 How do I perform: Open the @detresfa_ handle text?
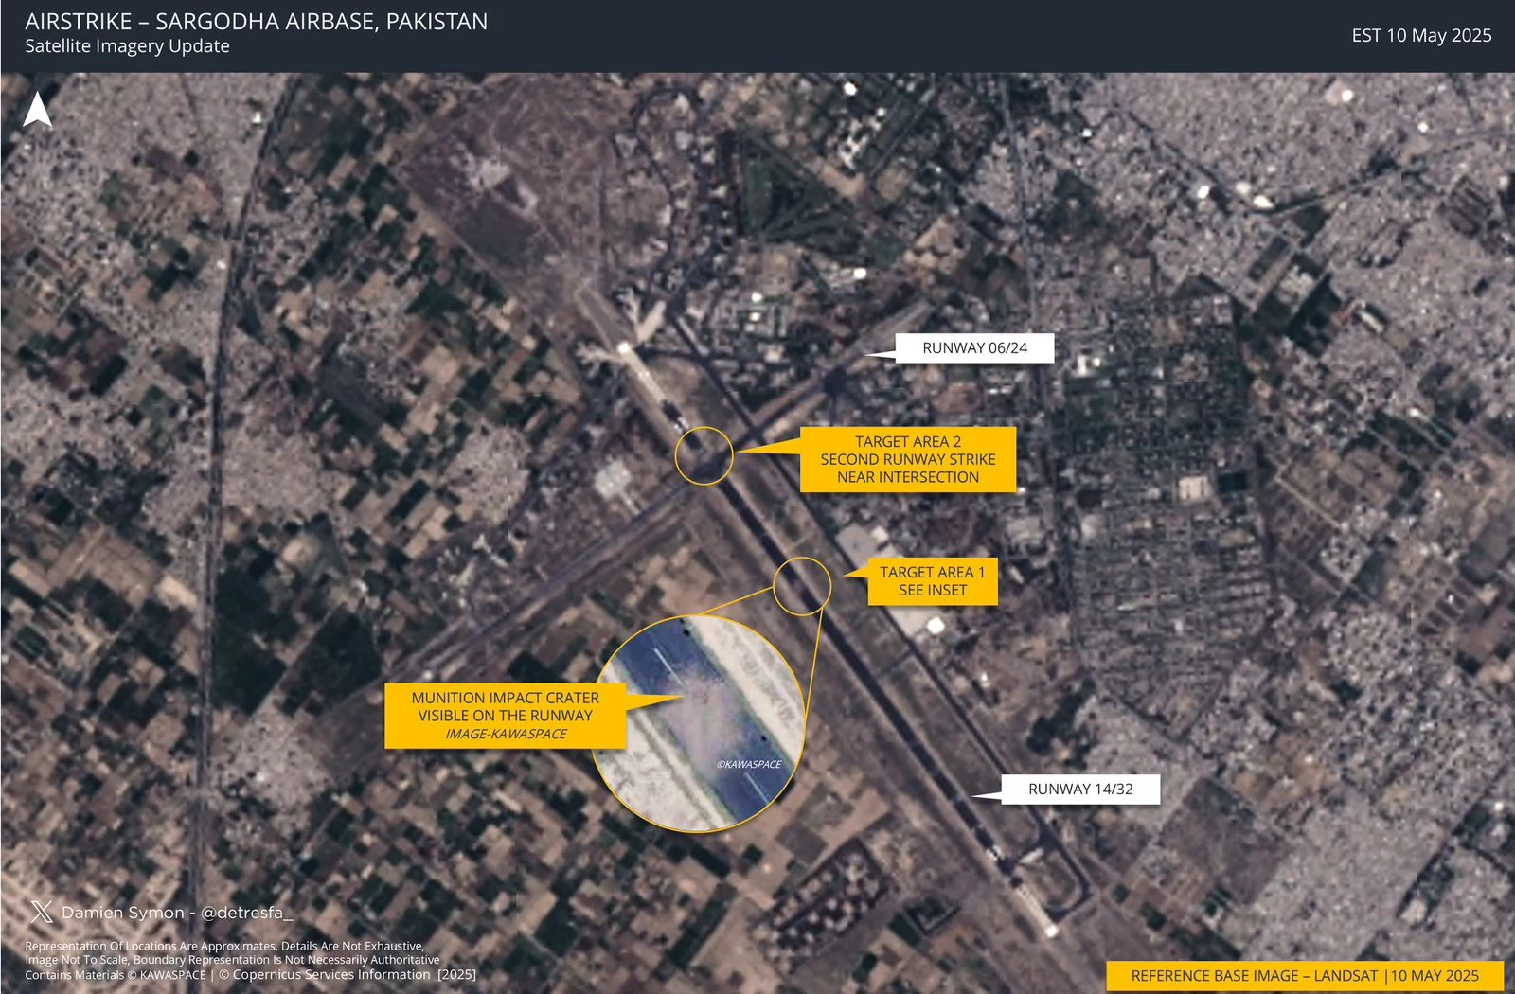click(x=247, y=913)
